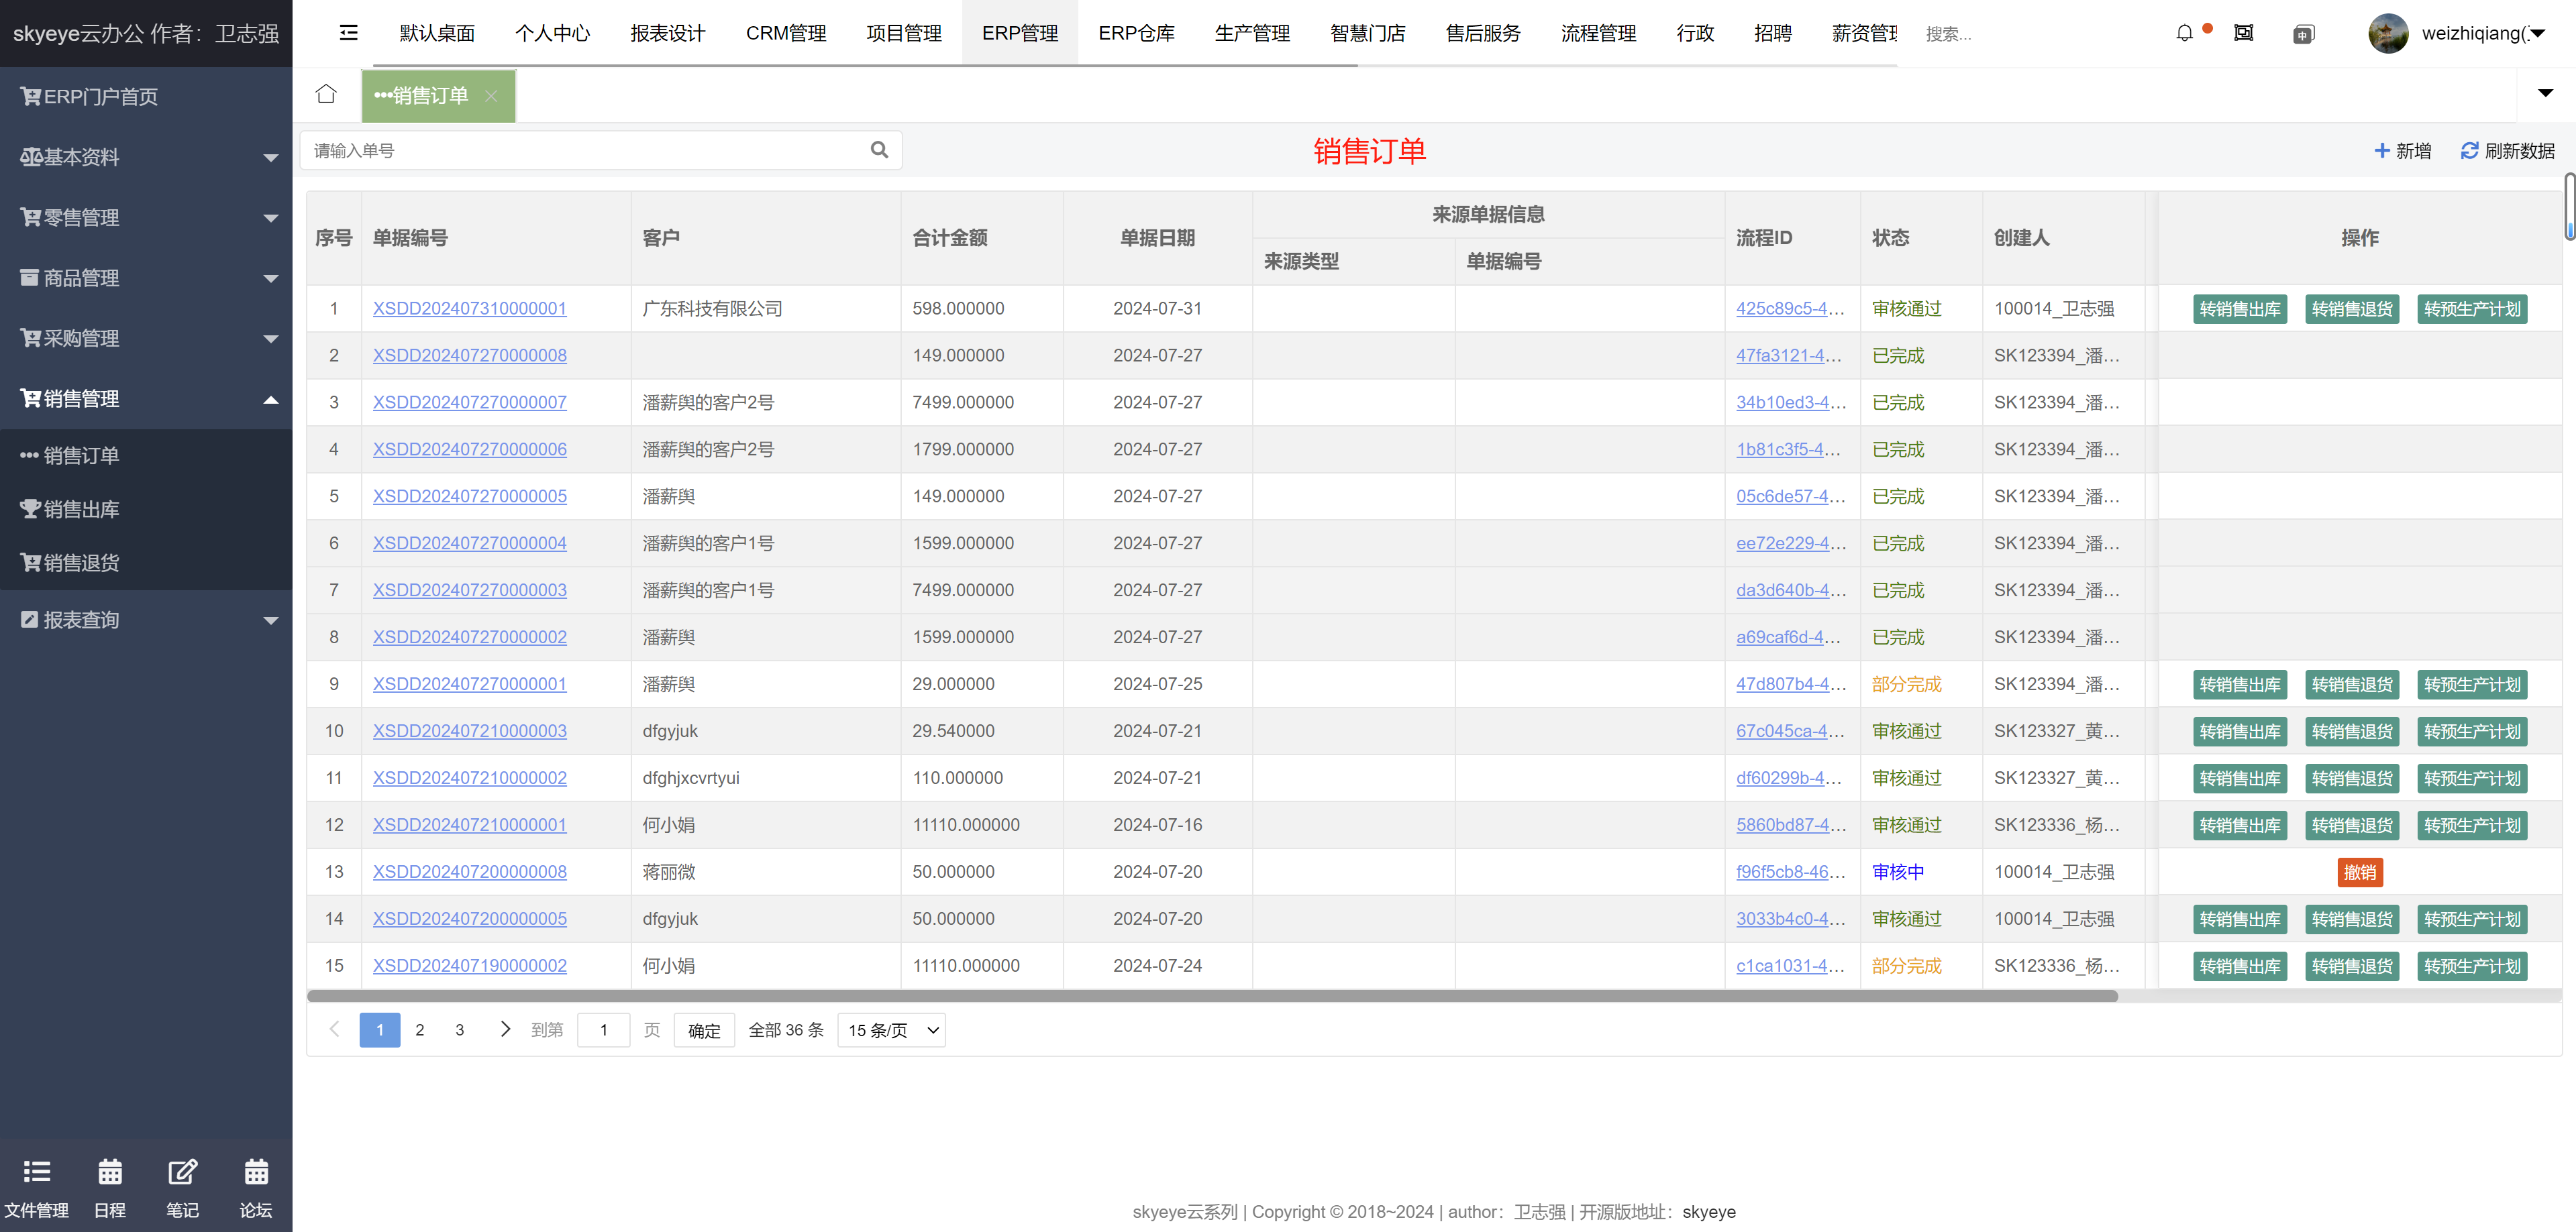Toggle the sidebar collapse menu icon
2576x1232 pixels.
coord(348,33)
